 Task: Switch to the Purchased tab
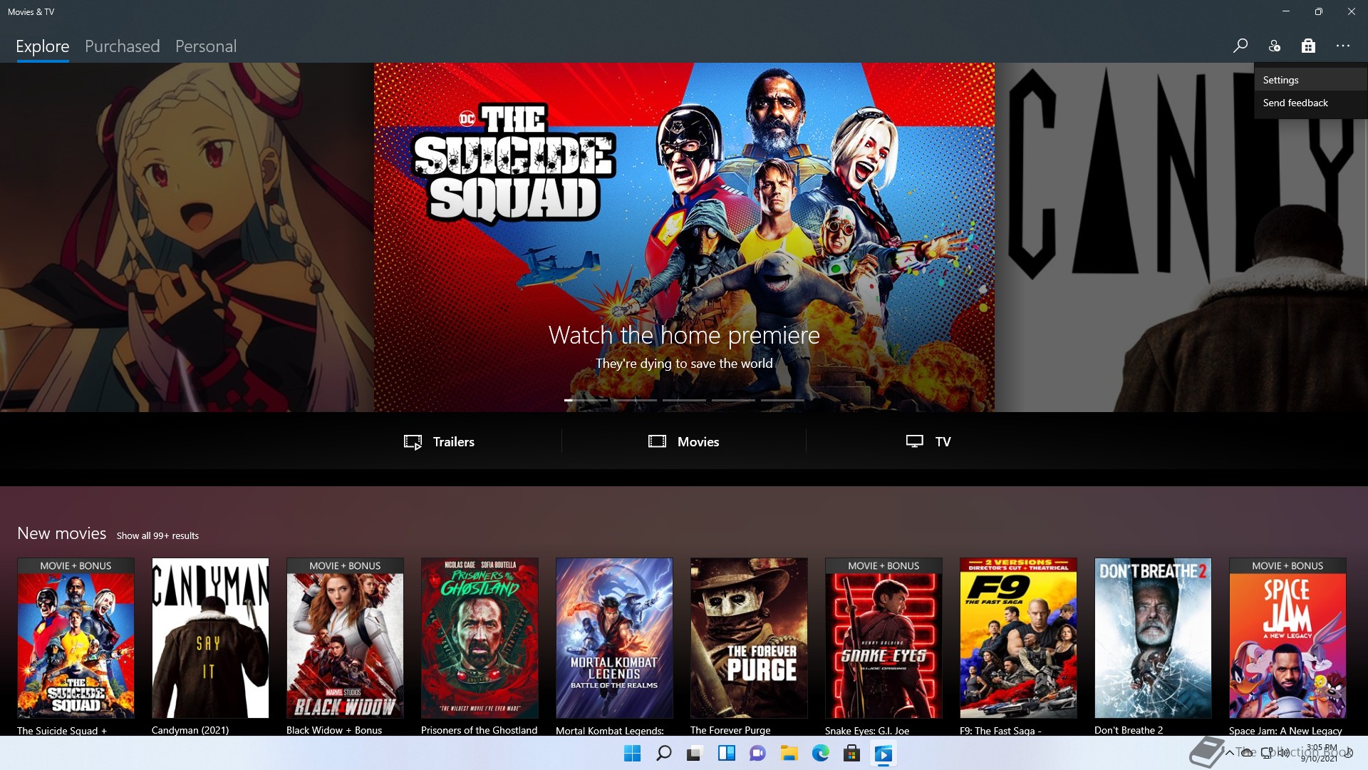pyautogui.click(x=122, y=46)
